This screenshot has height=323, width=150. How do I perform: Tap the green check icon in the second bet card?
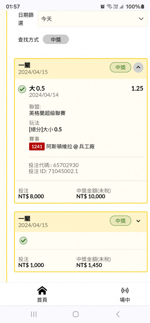(23, 240)
